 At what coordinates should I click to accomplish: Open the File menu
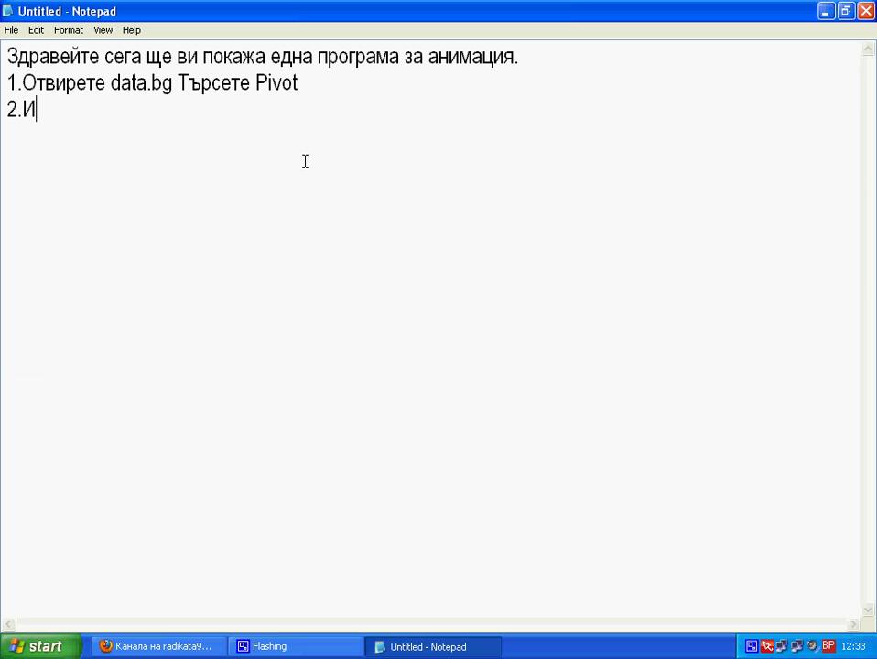(11, 30)
